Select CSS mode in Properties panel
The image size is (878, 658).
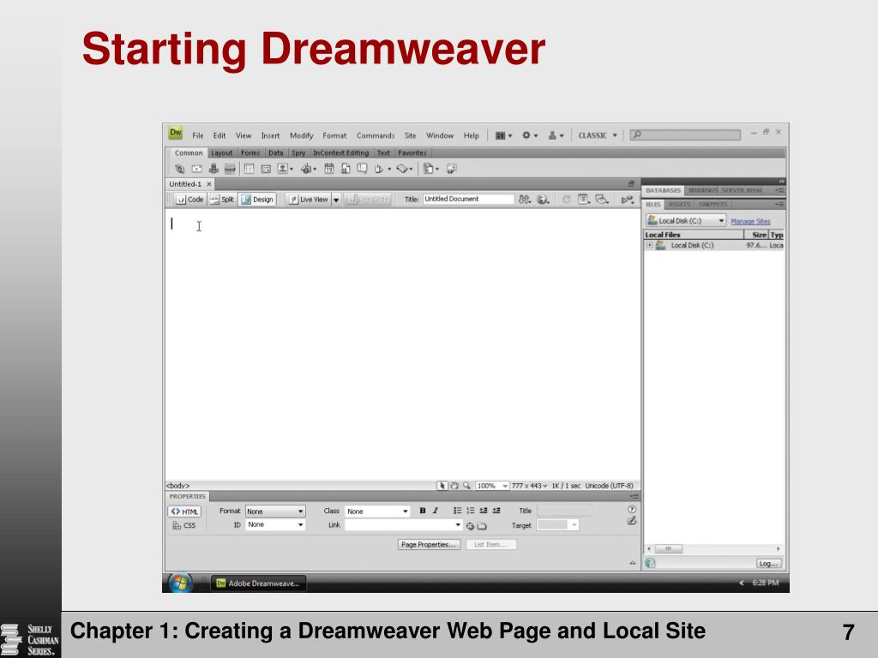184,525
